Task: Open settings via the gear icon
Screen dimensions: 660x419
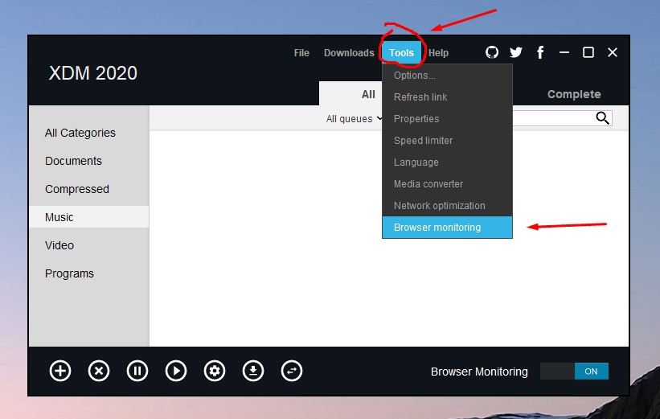Action: pos(215,371)
